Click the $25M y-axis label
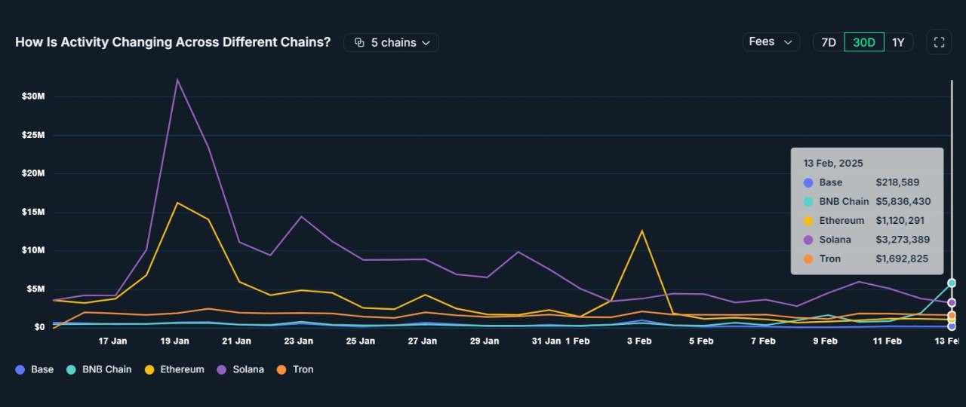Viewport: 966px width, 407px height. pyautogui.click(x=33, y=135)
